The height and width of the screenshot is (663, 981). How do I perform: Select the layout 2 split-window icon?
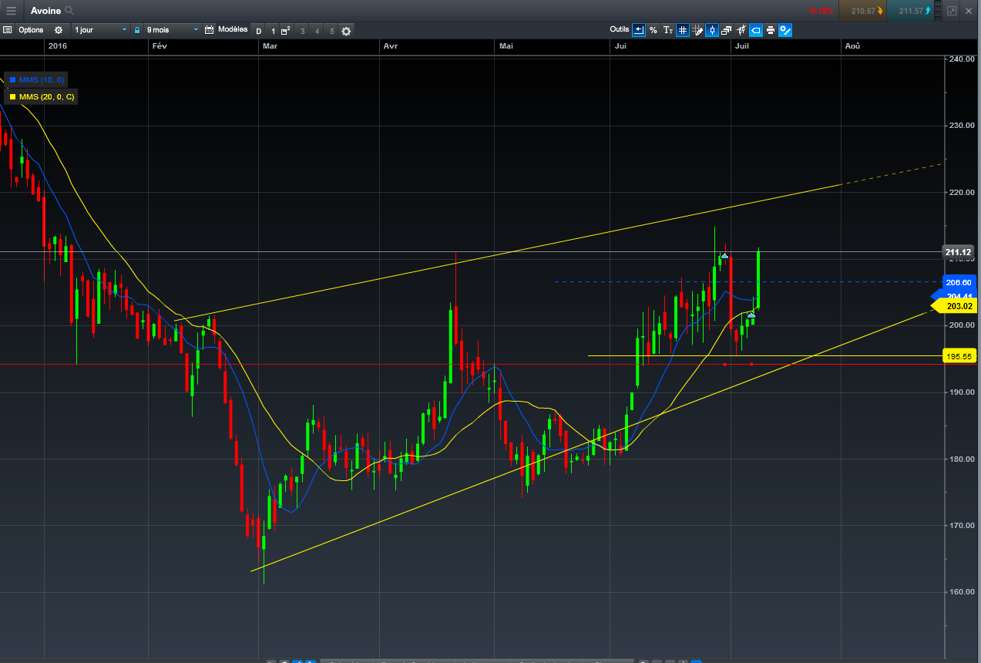point(285,31)
